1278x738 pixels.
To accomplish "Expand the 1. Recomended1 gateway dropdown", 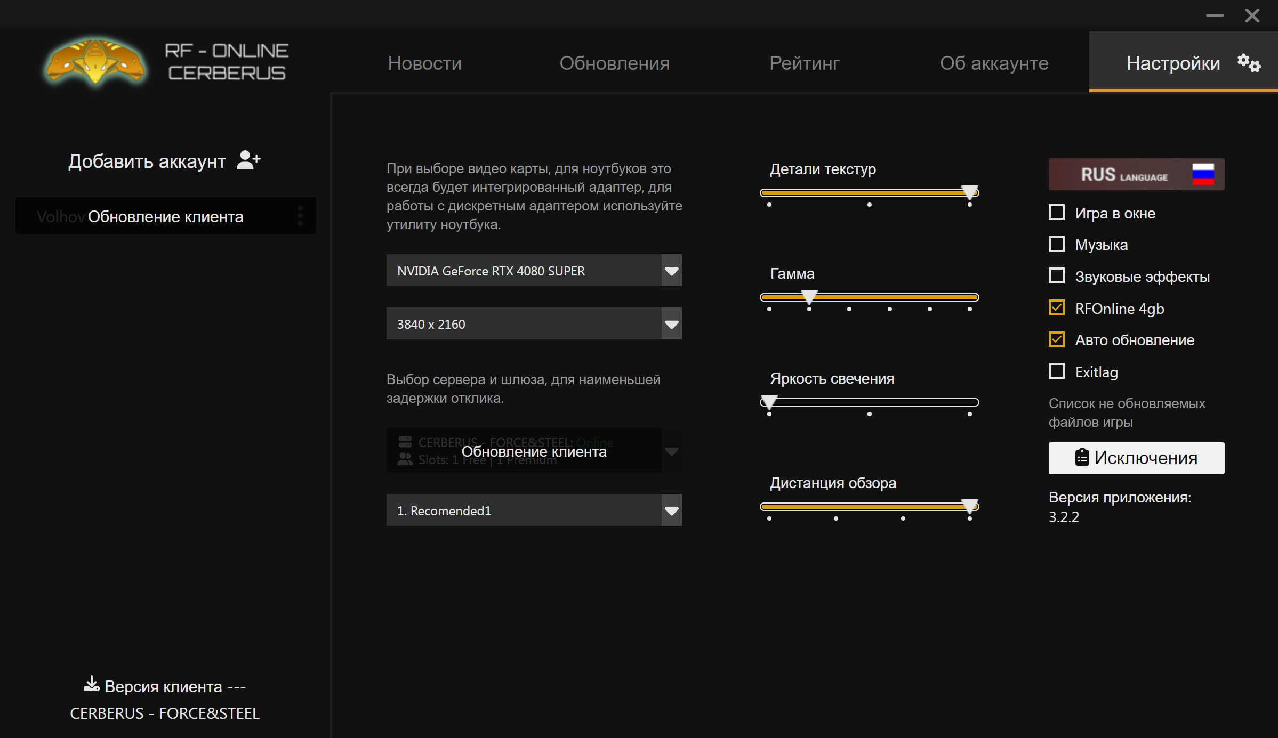I will (x=534, y=510).
